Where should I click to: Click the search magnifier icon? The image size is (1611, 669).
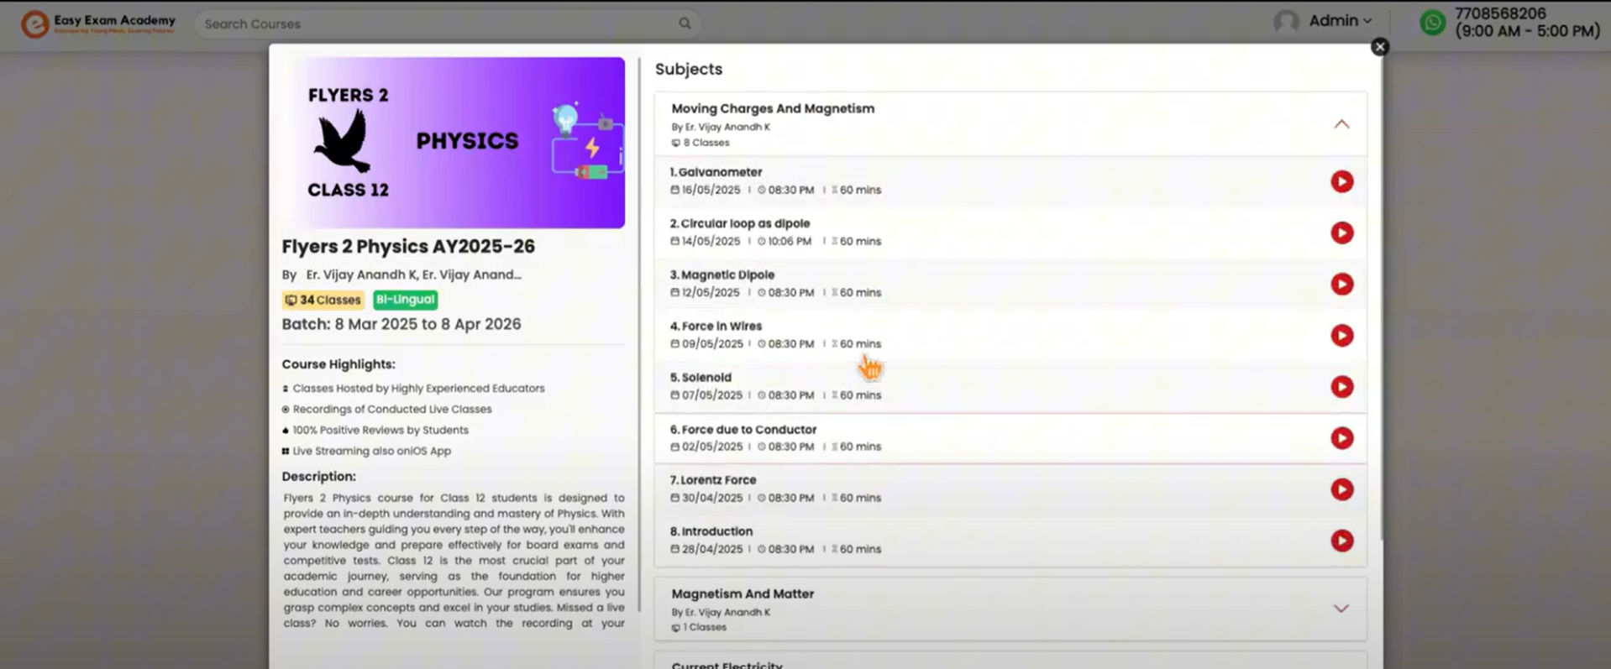point(685,24)
